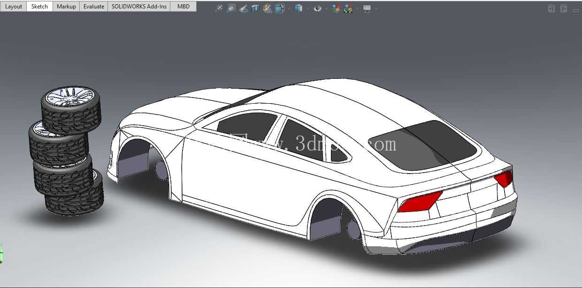Click the Previous View icon

pyautogui.click(x=243, y=8)
